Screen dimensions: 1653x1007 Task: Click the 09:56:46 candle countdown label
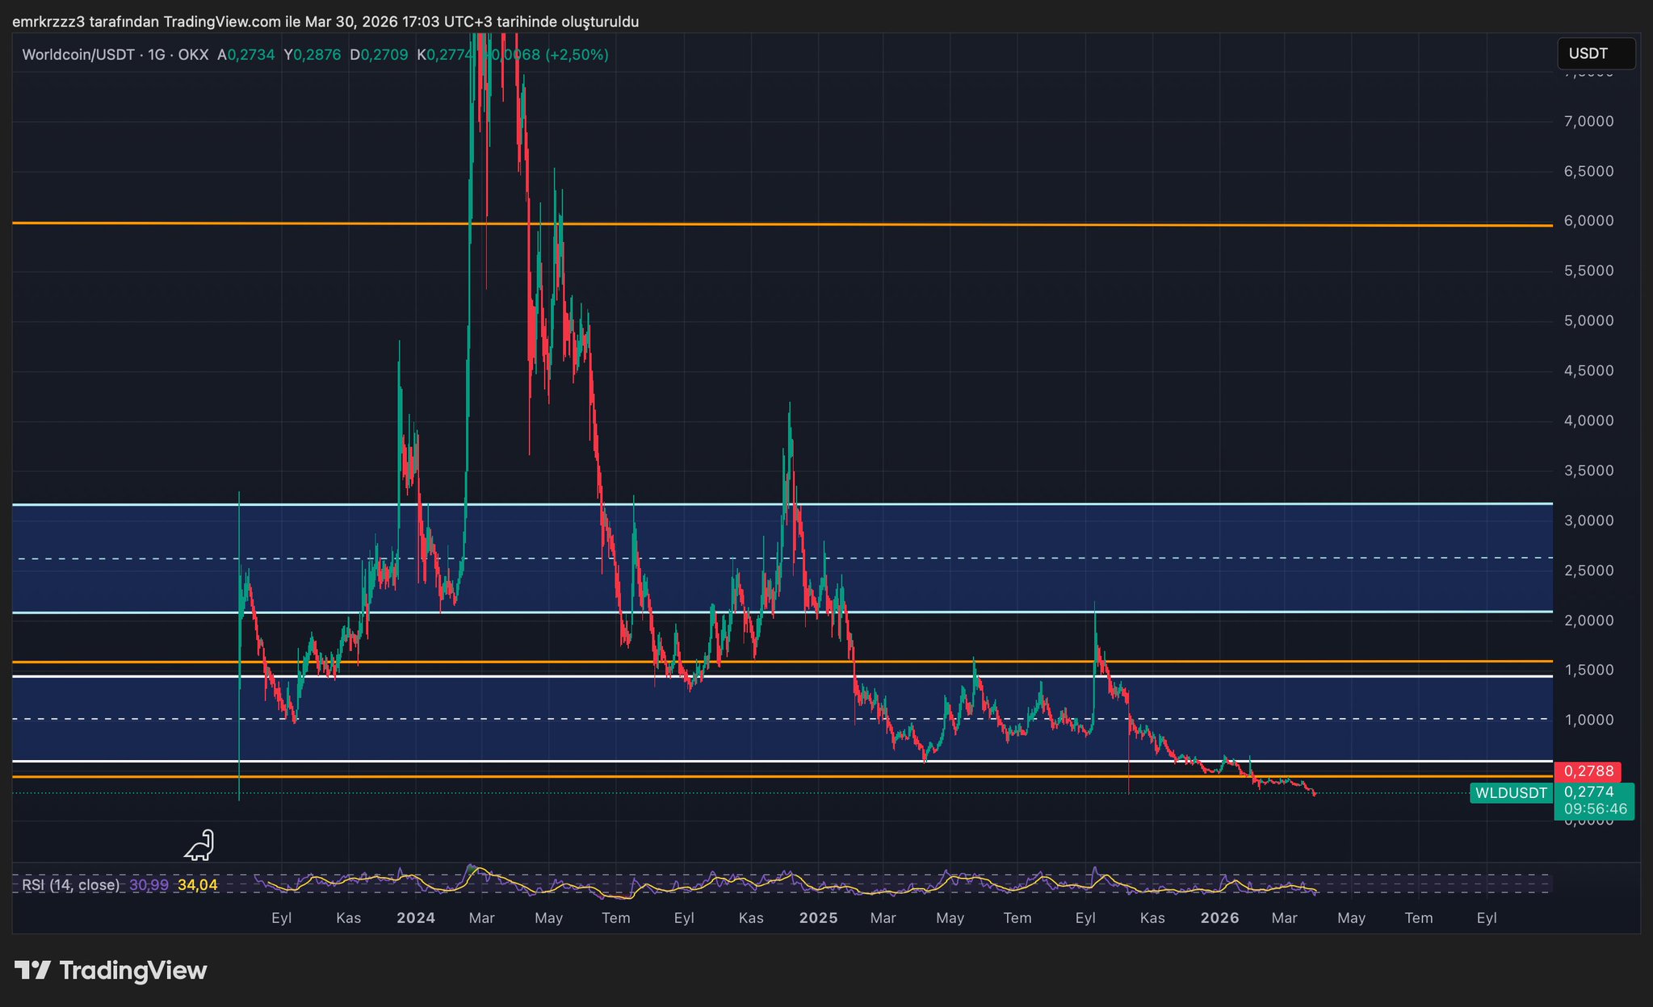tap(1595, 809)
